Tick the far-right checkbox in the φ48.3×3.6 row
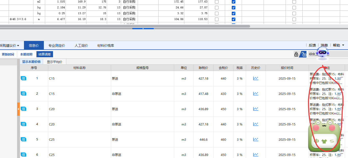 [x=294, y=19]
